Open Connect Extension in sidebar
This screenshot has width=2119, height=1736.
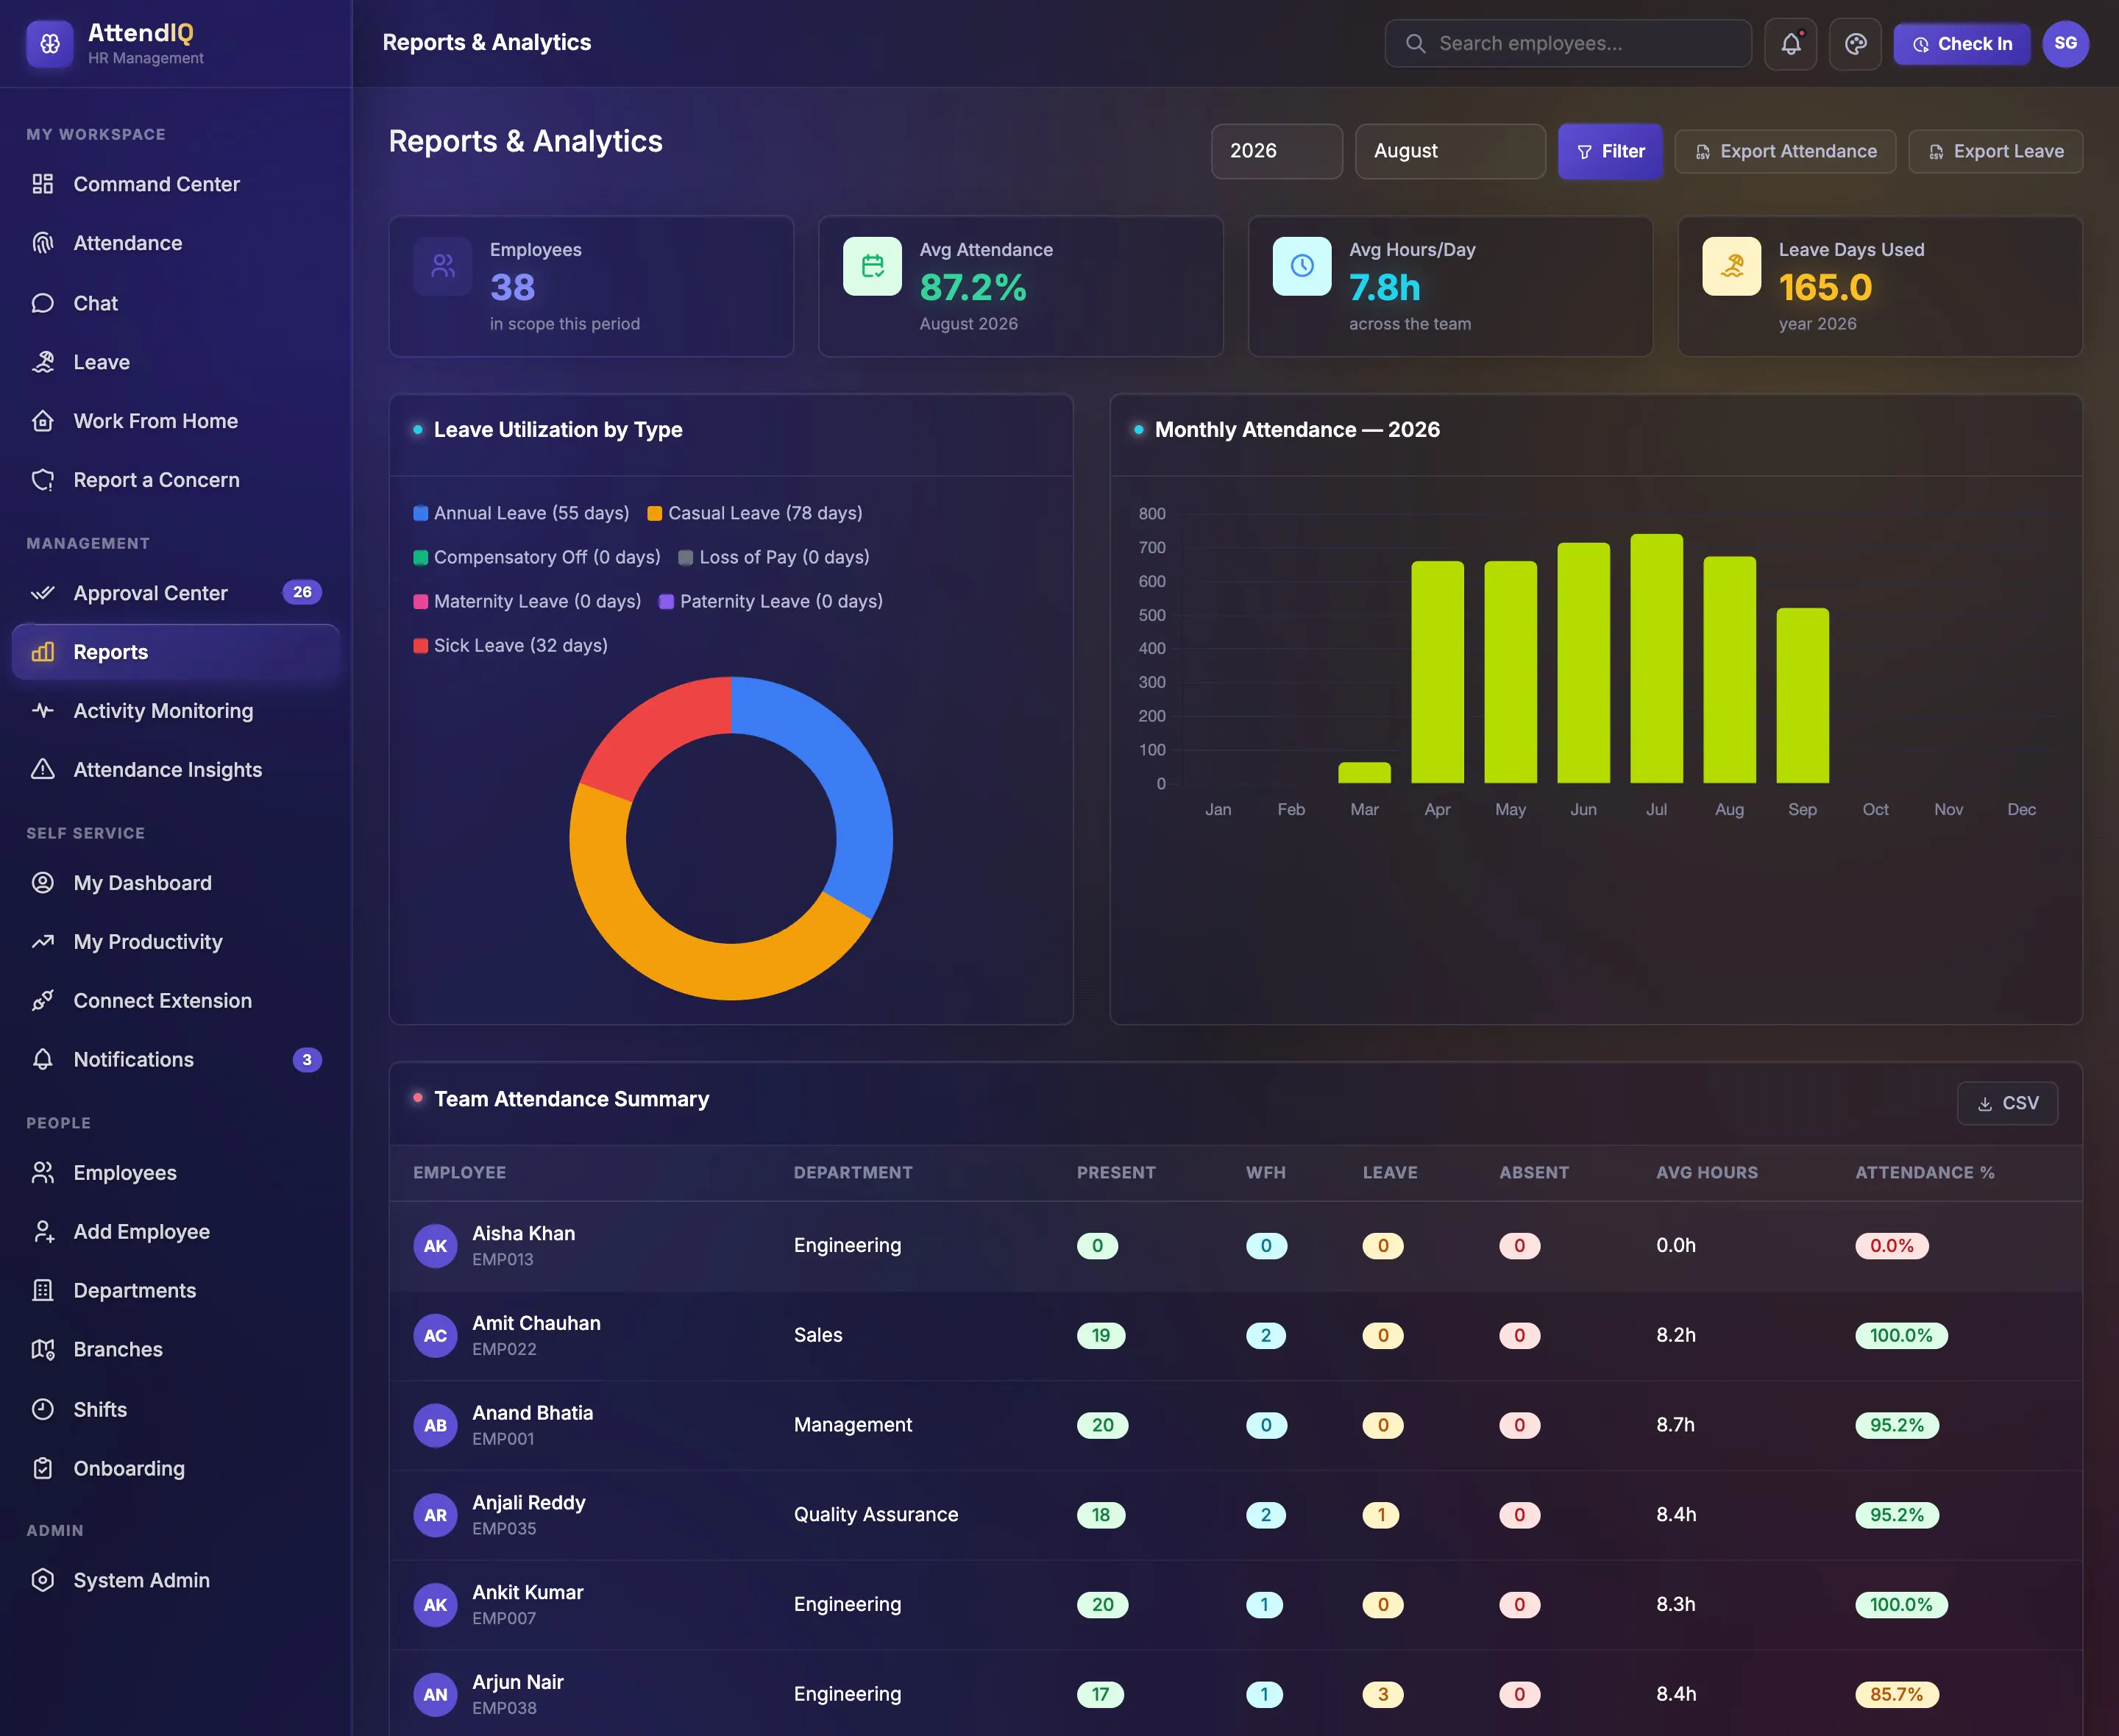[x=176, y=1001]
